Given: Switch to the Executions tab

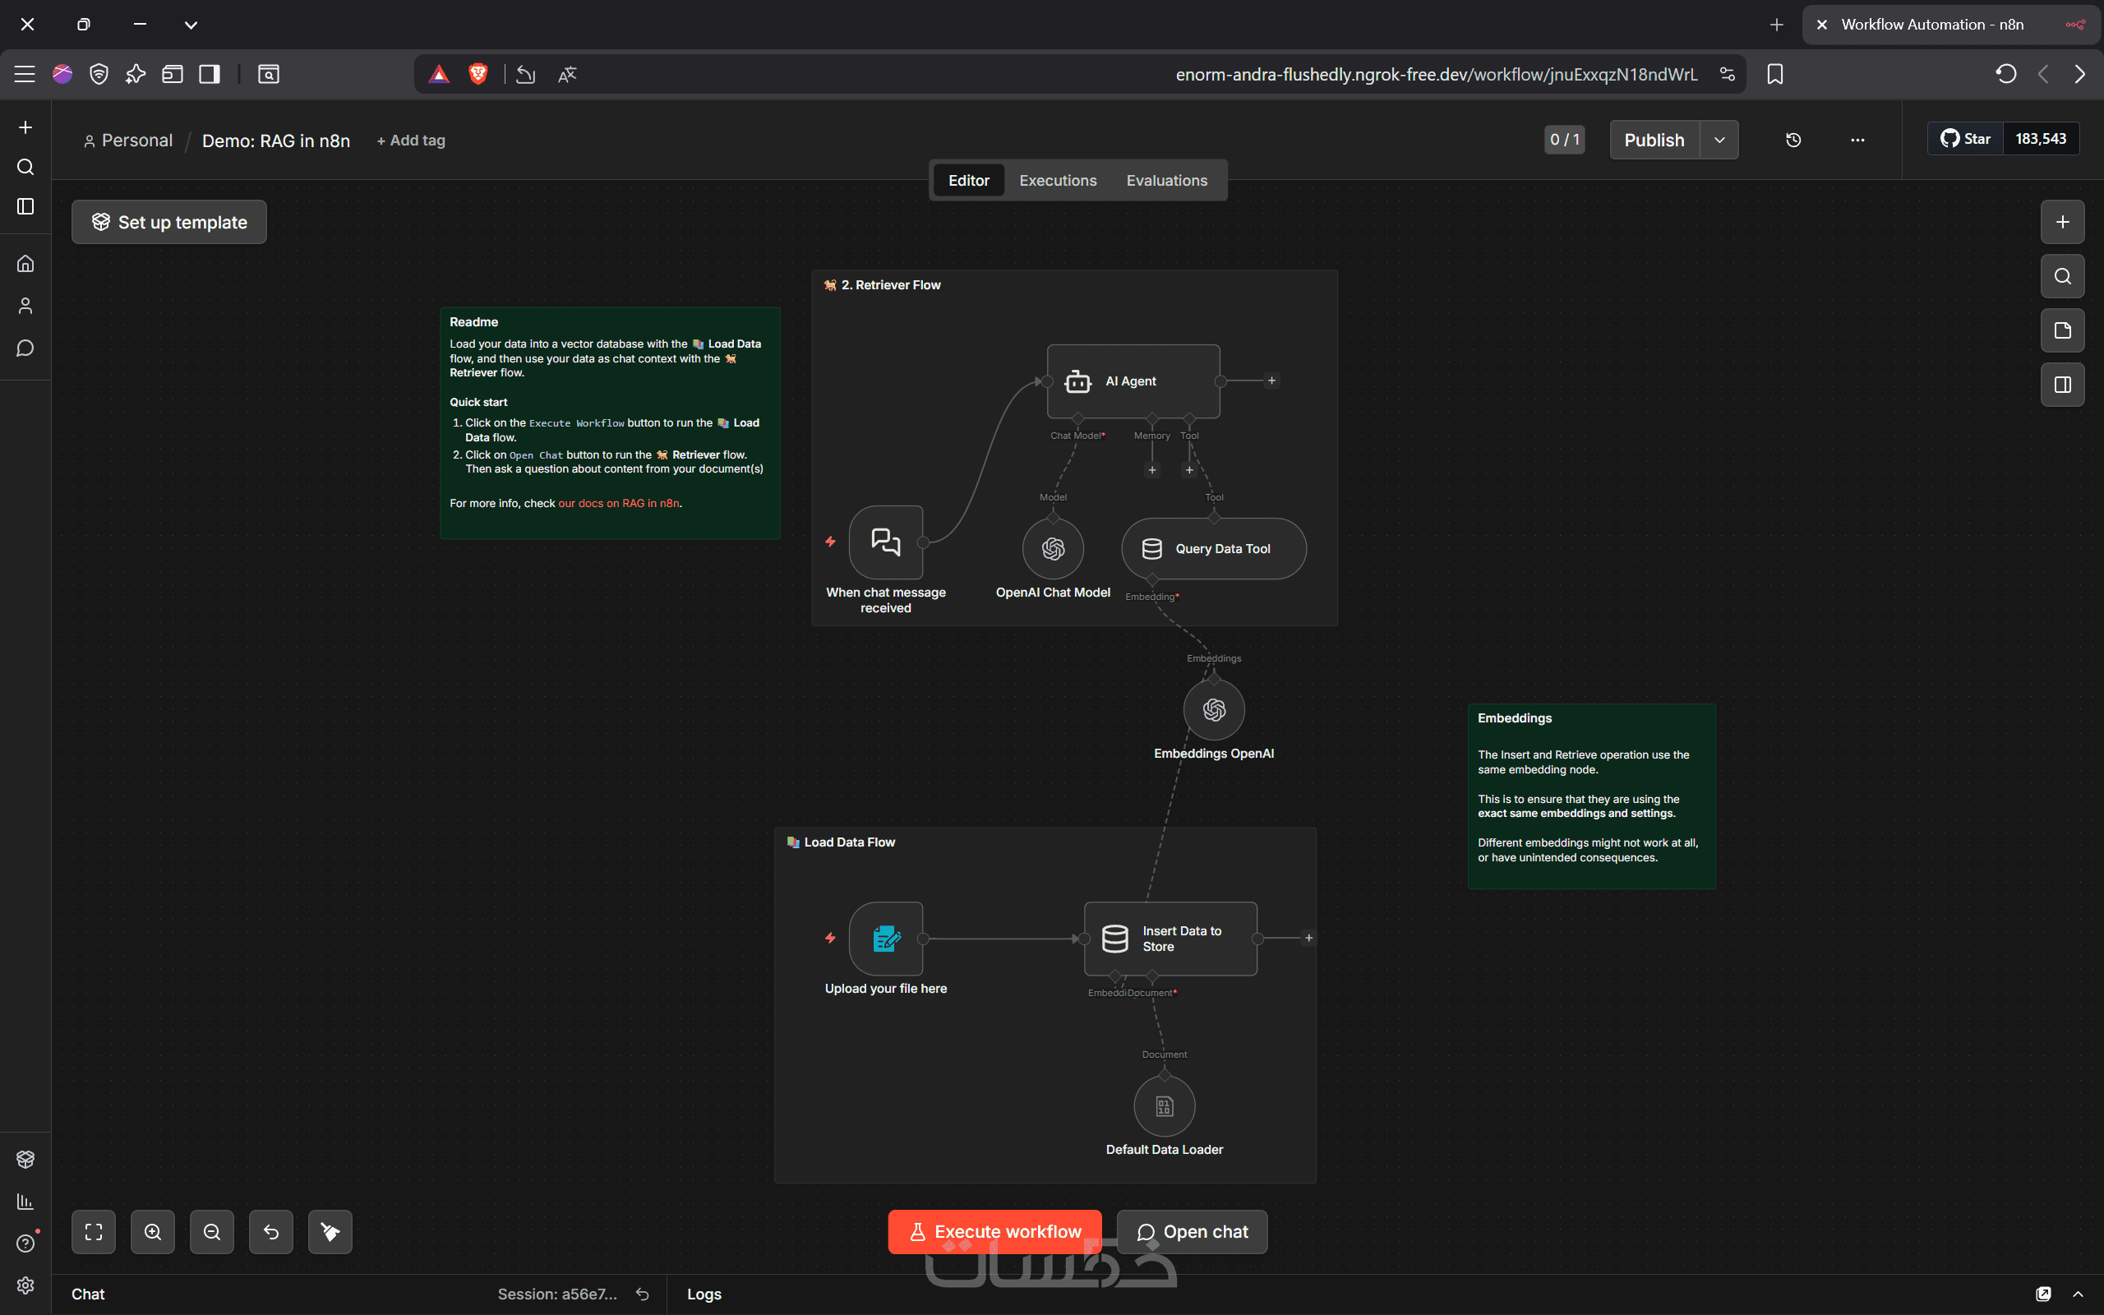Looking at the screenshot, I should 1057,180.
